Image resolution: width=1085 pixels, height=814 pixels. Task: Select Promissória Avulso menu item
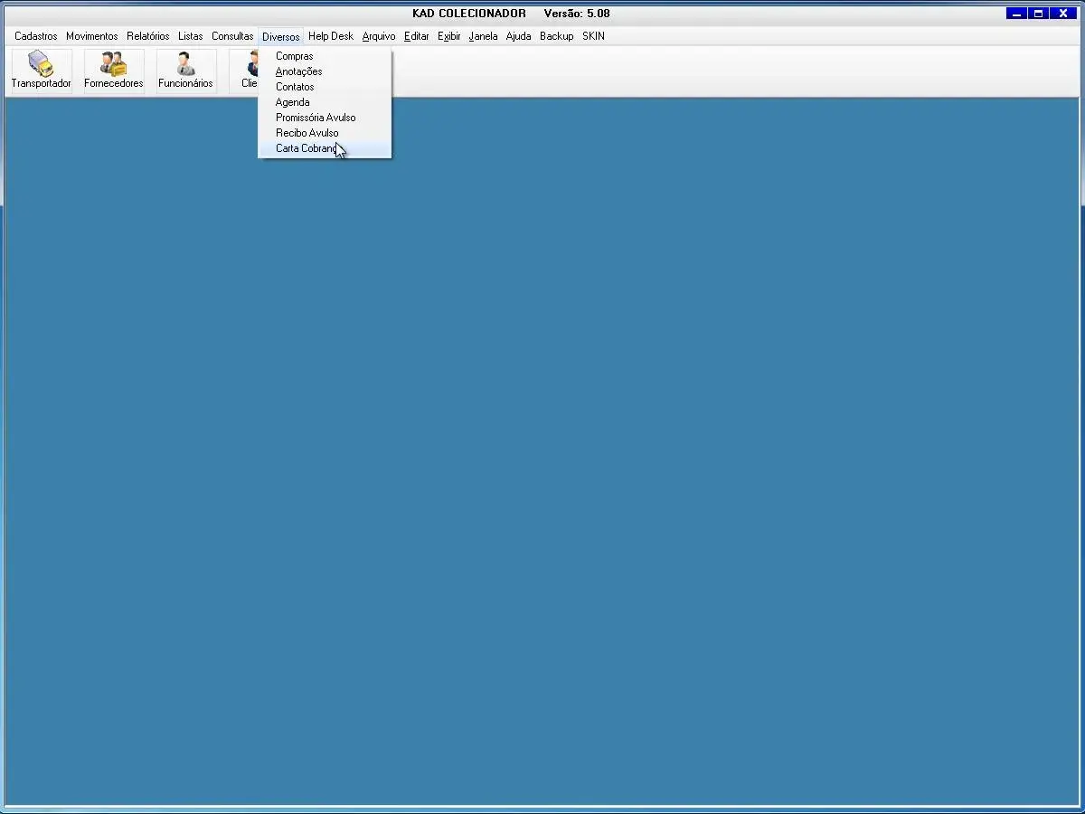(x=316, y=118)
